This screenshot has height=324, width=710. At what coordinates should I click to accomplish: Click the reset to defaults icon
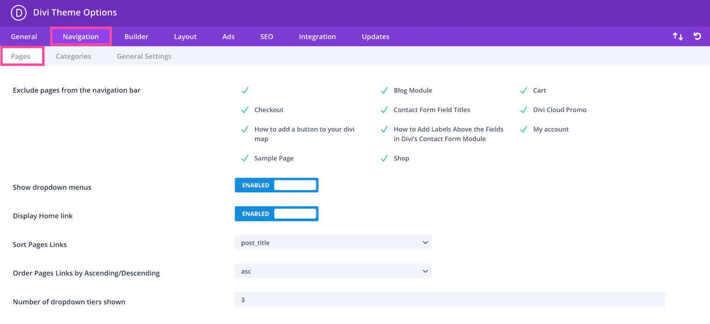[x=698, y=36]
